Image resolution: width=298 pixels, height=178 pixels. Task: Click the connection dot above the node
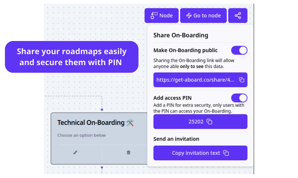click(x=102, y=109)
